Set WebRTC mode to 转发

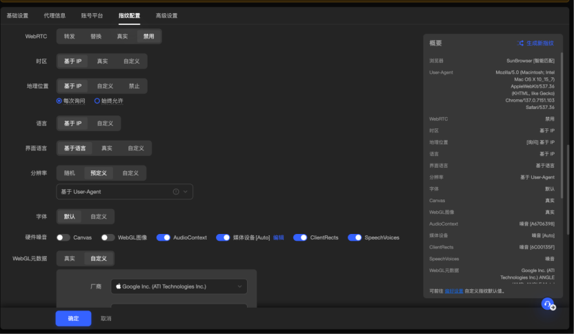click(x=70, y=36)
